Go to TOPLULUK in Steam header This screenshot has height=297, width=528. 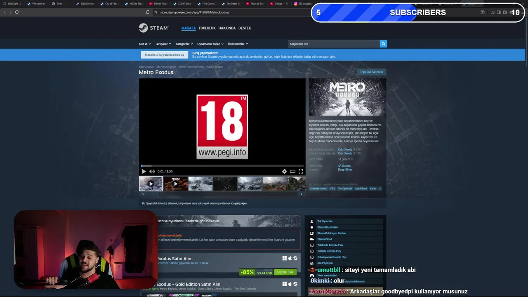tap(207, 28)
